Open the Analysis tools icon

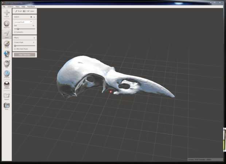pos(7,74)
